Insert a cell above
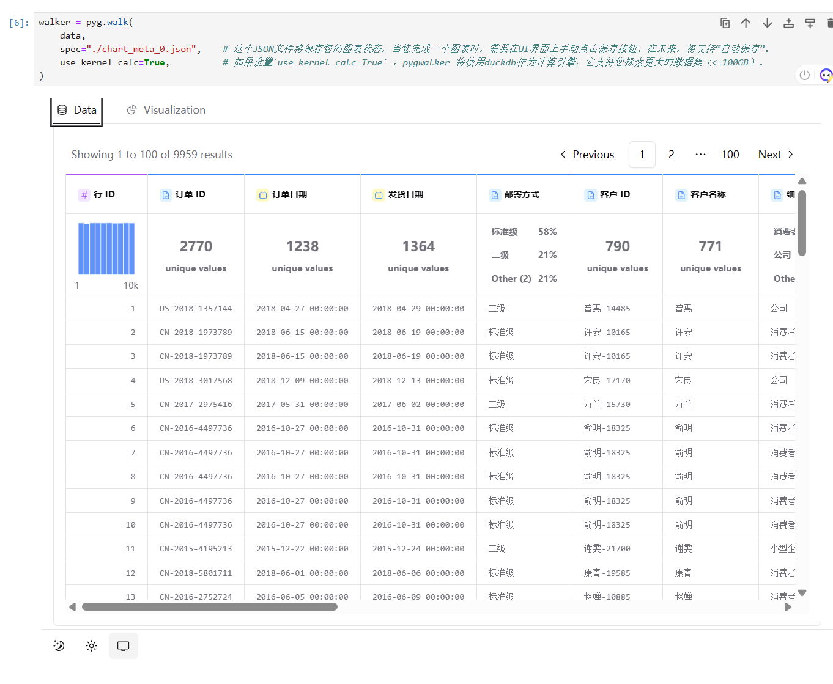Screen dimensions: 833x684 point(788,23)
